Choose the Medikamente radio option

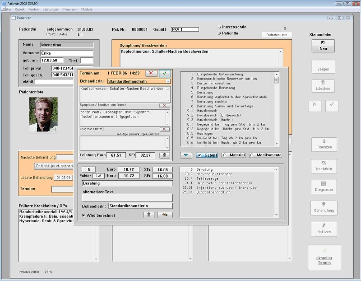[252, 155]
